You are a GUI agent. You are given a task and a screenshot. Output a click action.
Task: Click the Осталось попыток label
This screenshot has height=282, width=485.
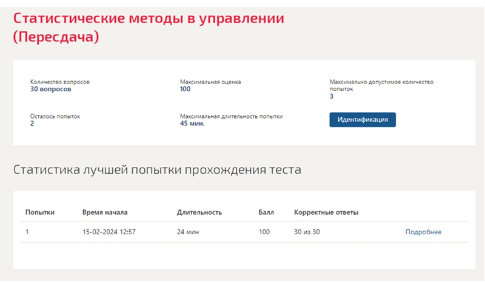[x=55, y=116]
